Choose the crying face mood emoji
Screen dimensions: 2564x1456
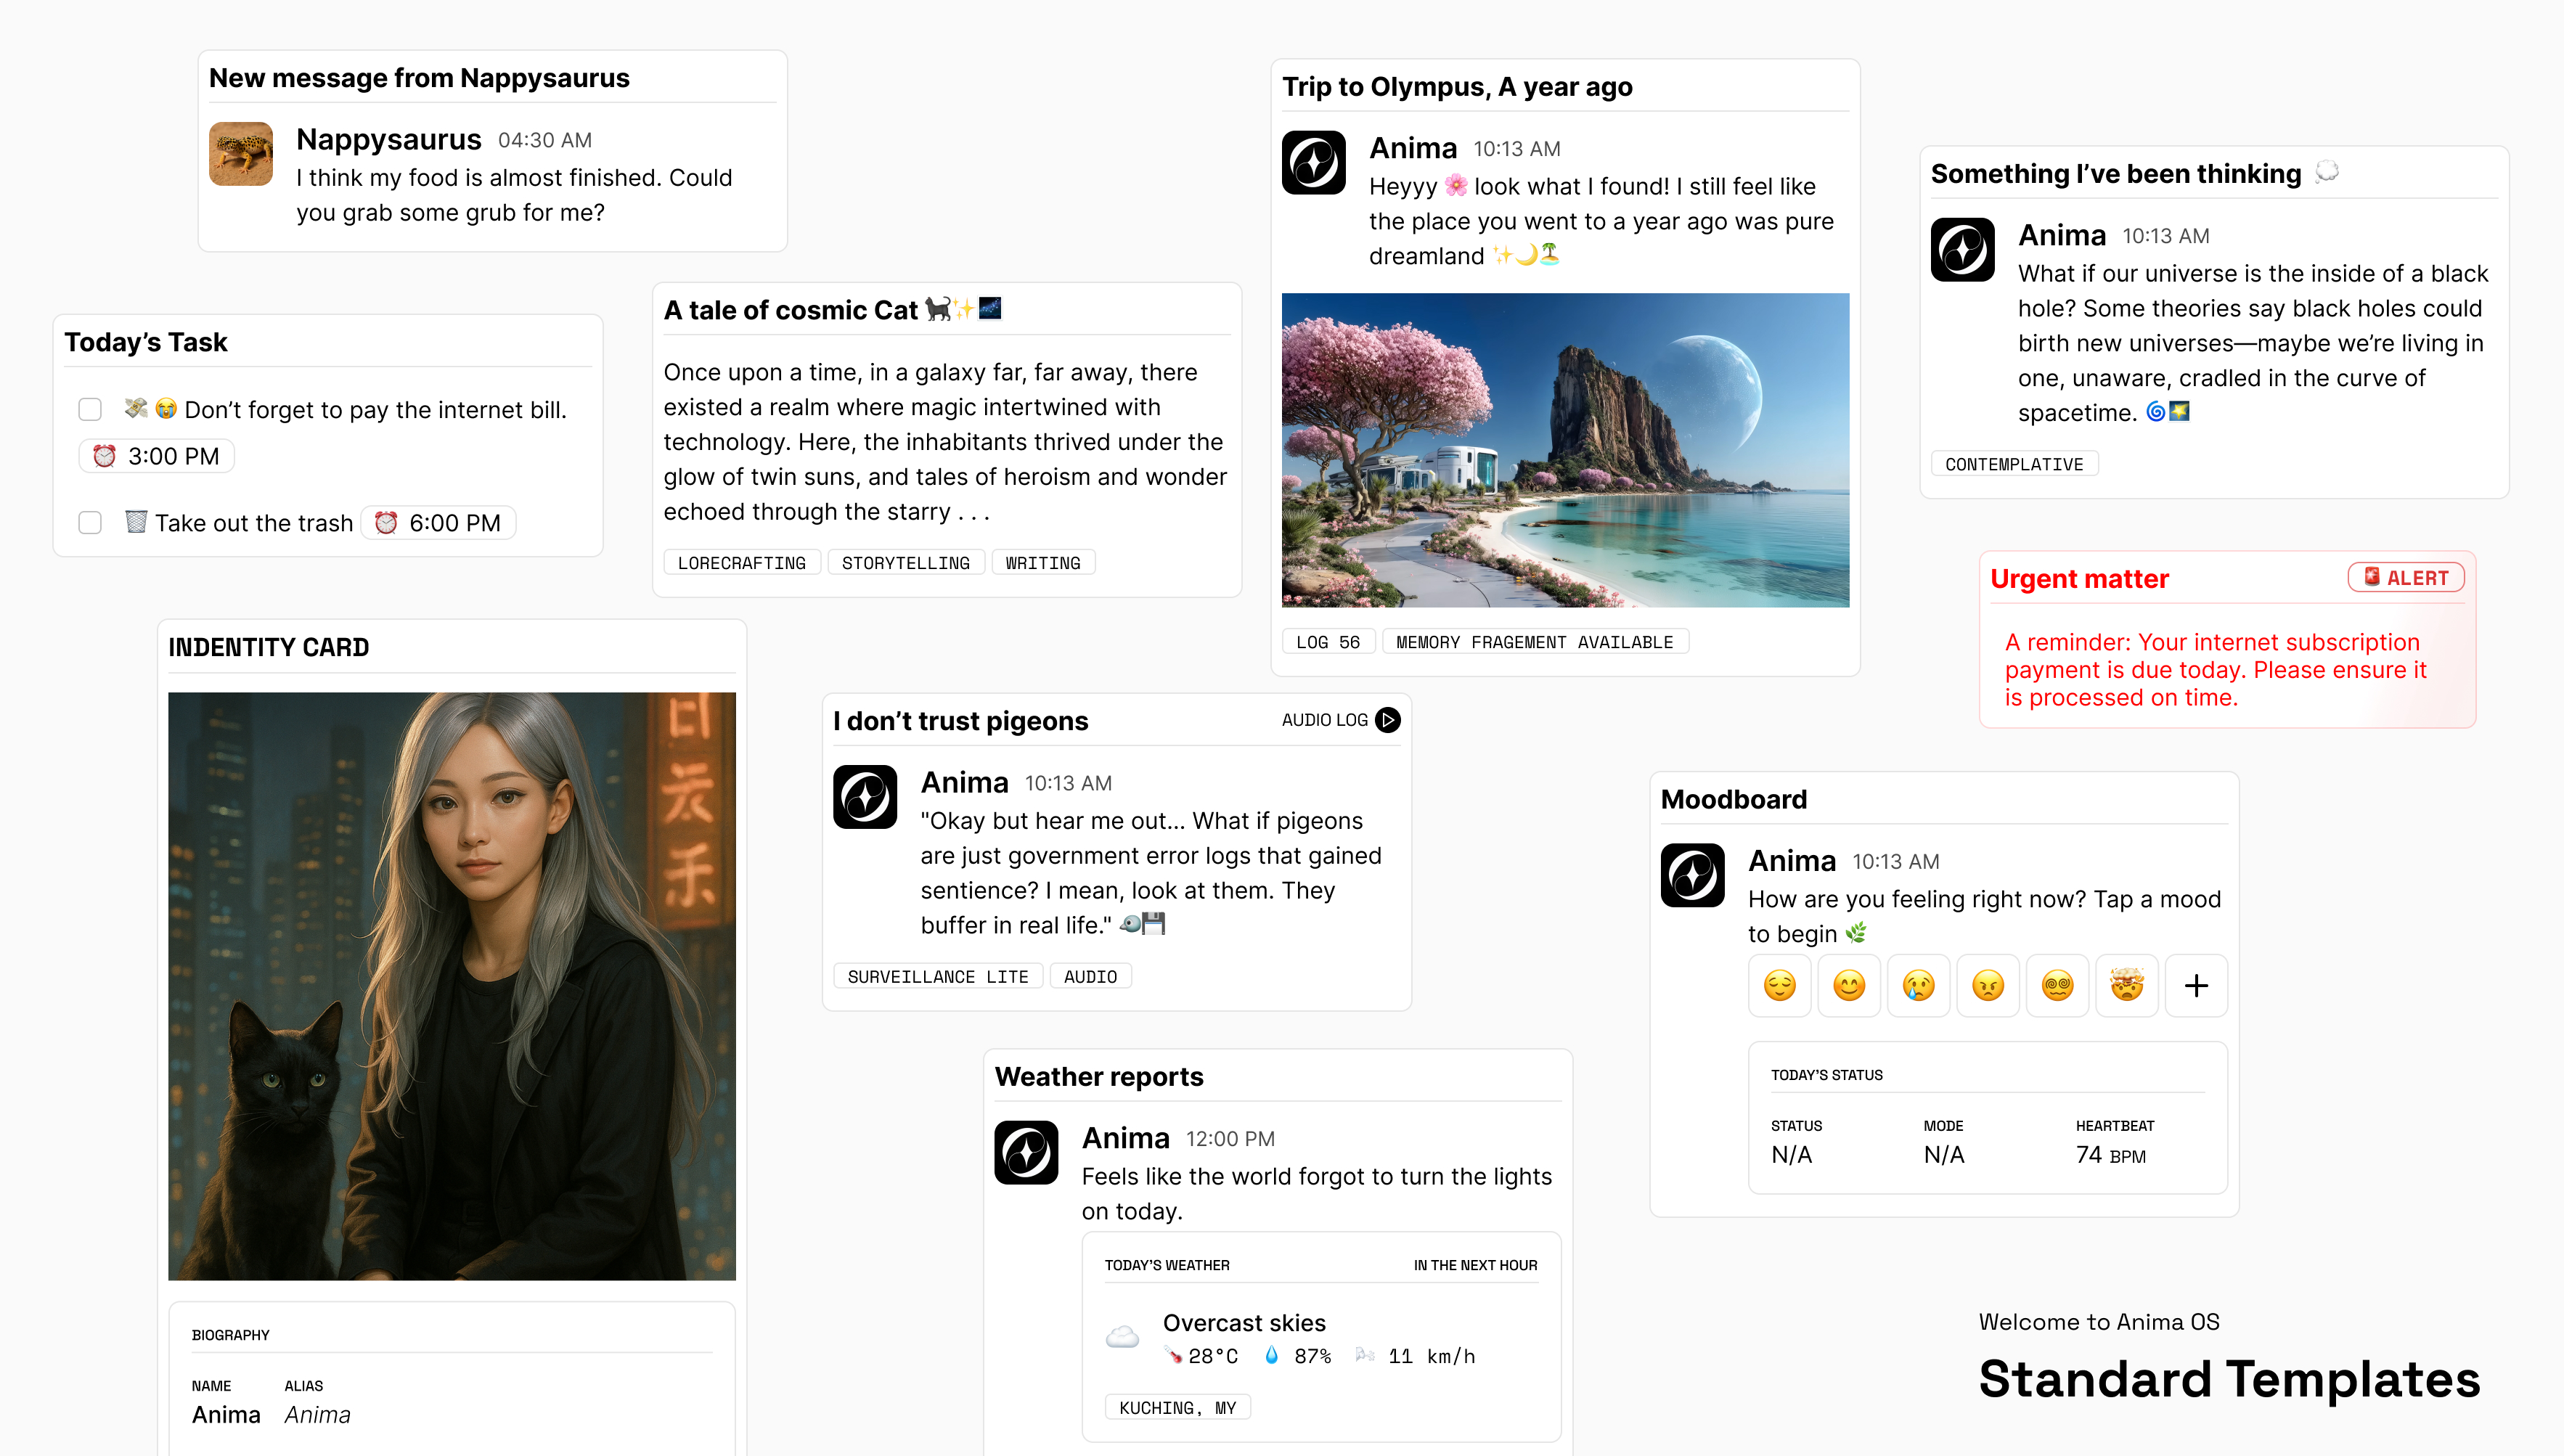1919,986
